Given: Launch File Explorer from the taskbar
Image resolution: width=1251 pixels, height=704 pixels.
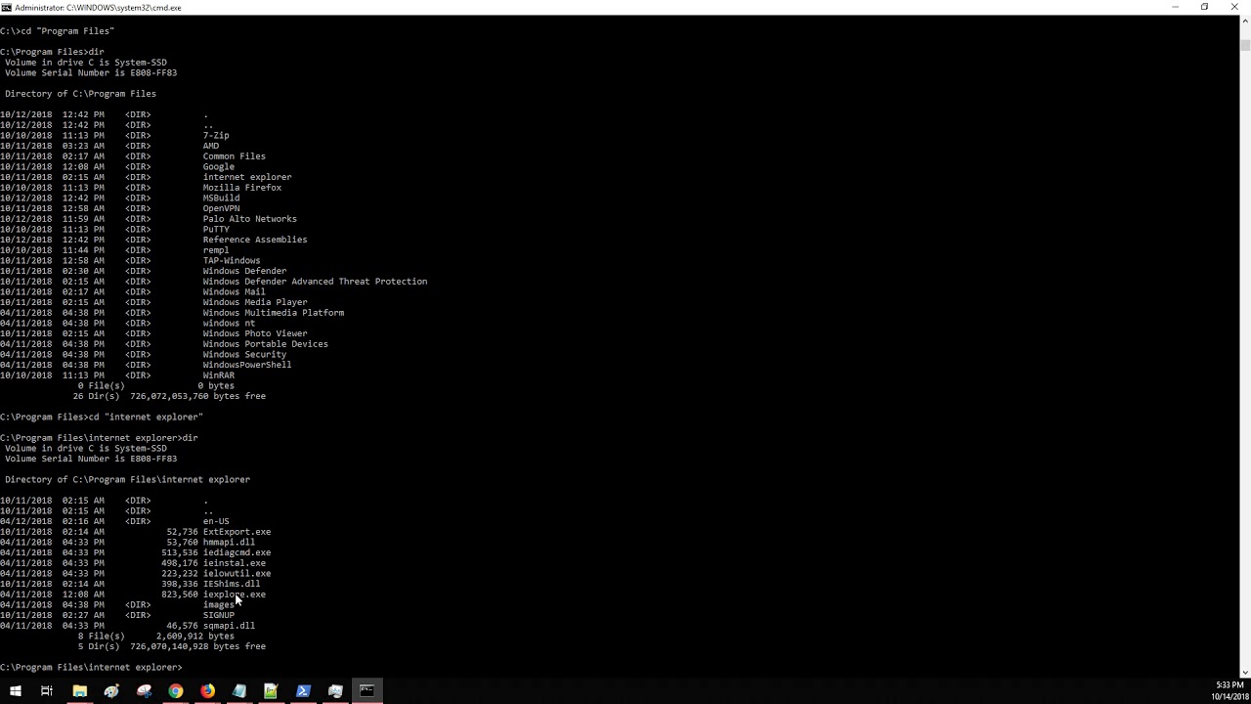Looking at the screenshot, I should (80, 691).
